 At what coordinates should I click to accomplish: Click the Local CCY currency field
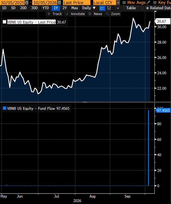point(104,3)
